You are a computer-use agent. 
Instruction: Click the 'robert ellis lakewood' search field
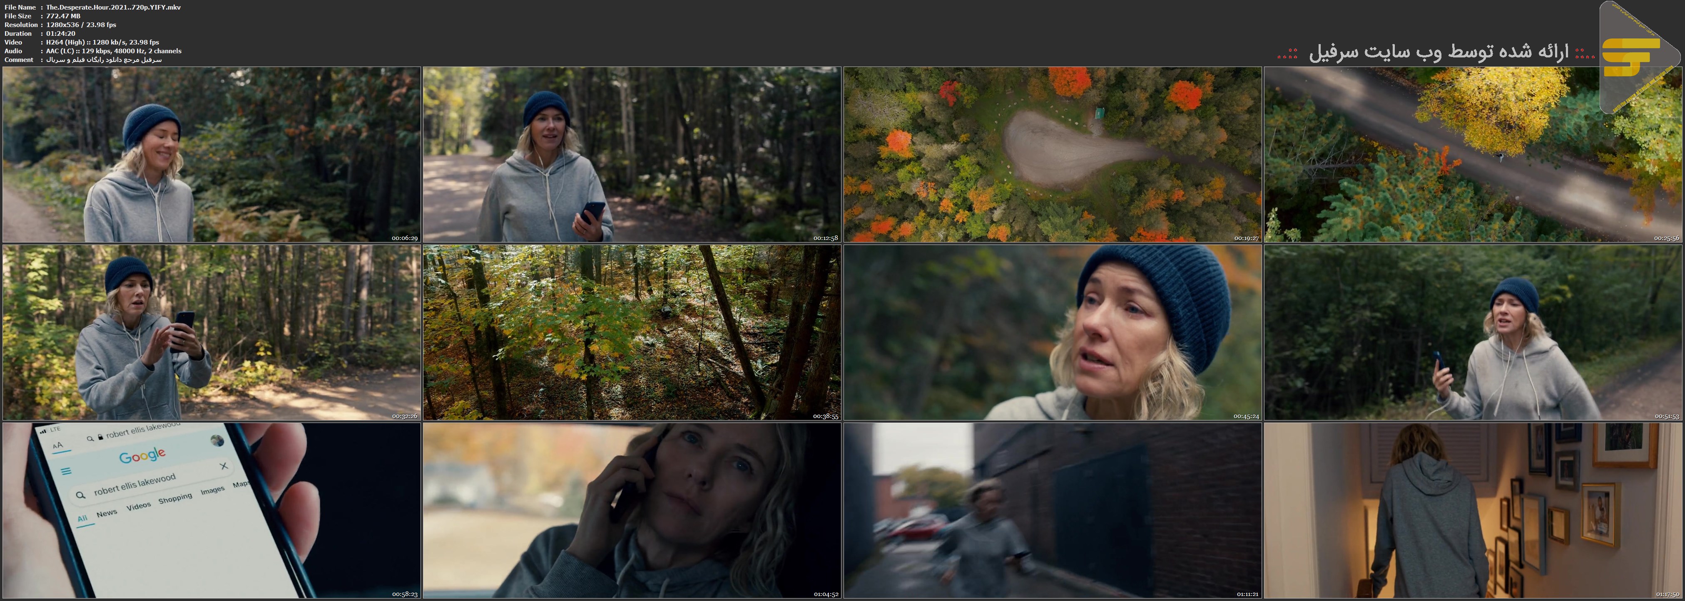point(135,484)
